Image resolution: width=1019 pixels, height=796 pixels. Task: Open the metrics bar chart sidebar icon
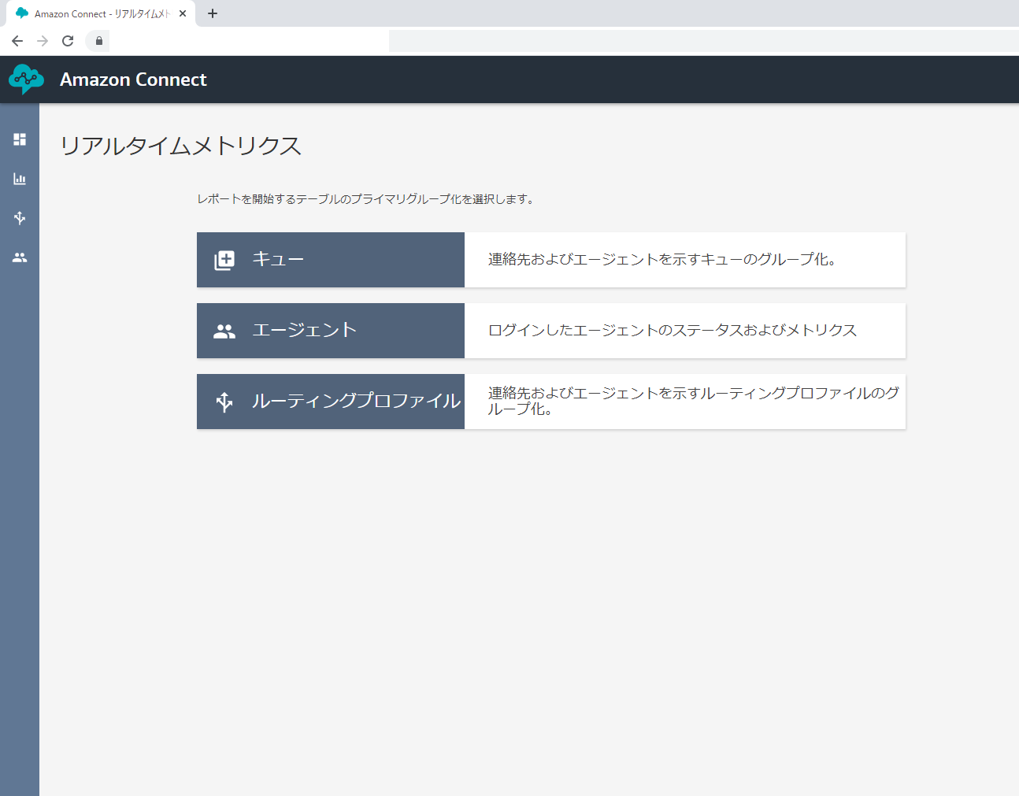click(x=20, y=179)
